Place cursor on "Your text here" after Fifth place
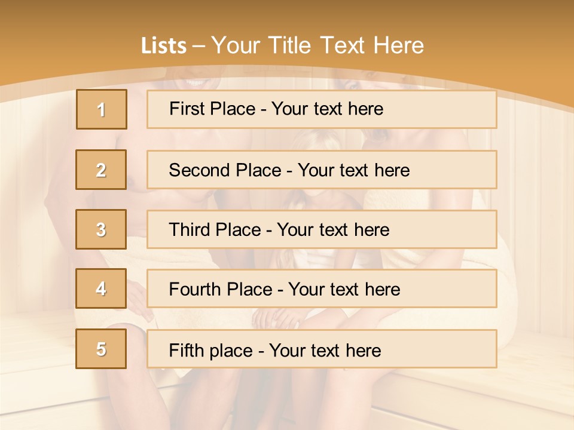 coord(325,351)
